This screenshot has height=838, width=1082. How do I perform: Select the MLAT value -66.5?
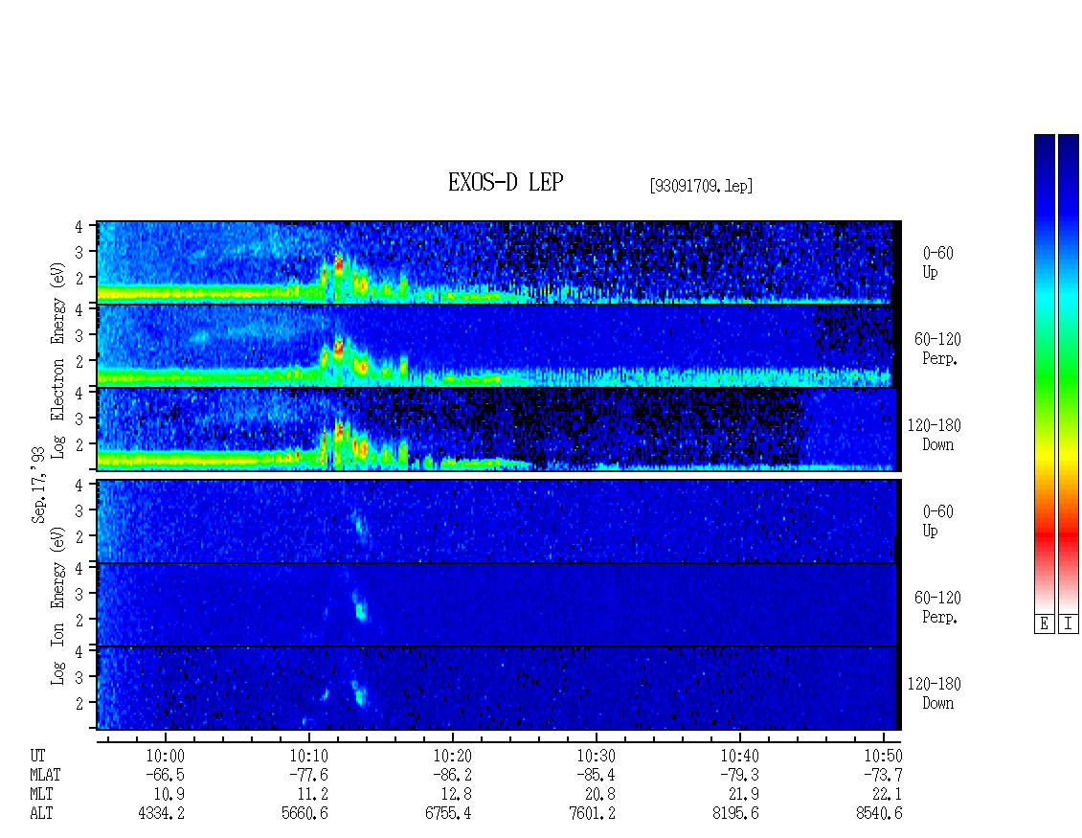point(165,775)
